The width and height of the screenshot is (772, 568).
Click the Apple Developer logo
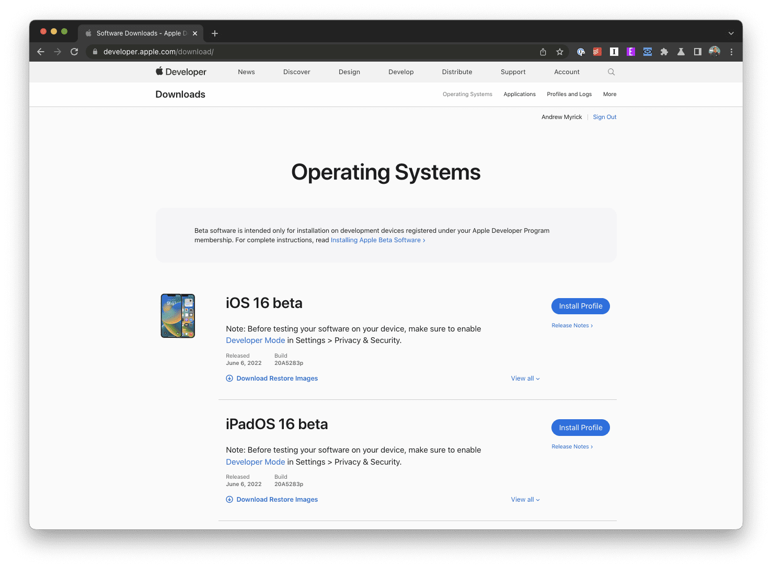coord(181,72)
